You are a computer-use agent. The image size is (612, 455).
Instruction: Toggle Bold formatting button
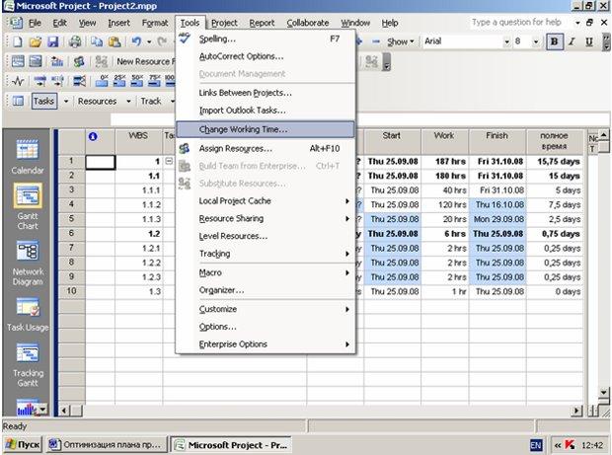[x=555, y=41]
